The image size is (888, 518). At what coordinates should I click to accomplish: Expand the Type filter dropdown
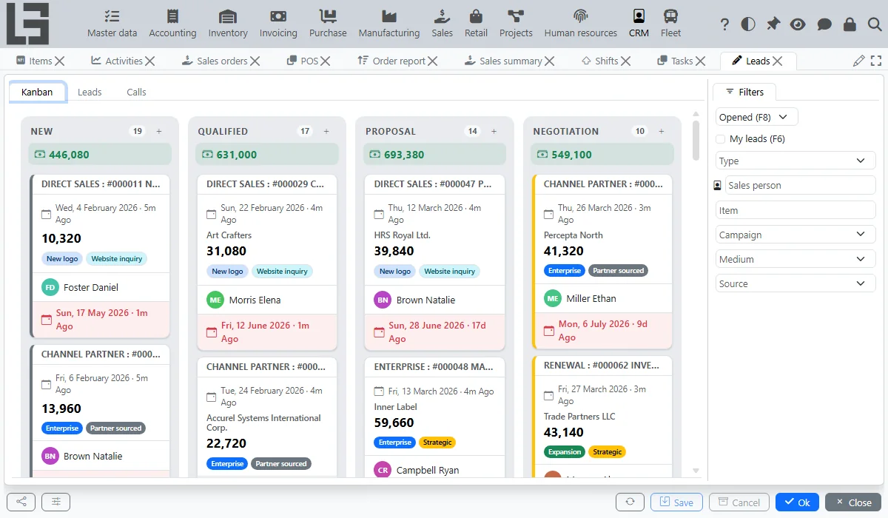tap(795, 161)
